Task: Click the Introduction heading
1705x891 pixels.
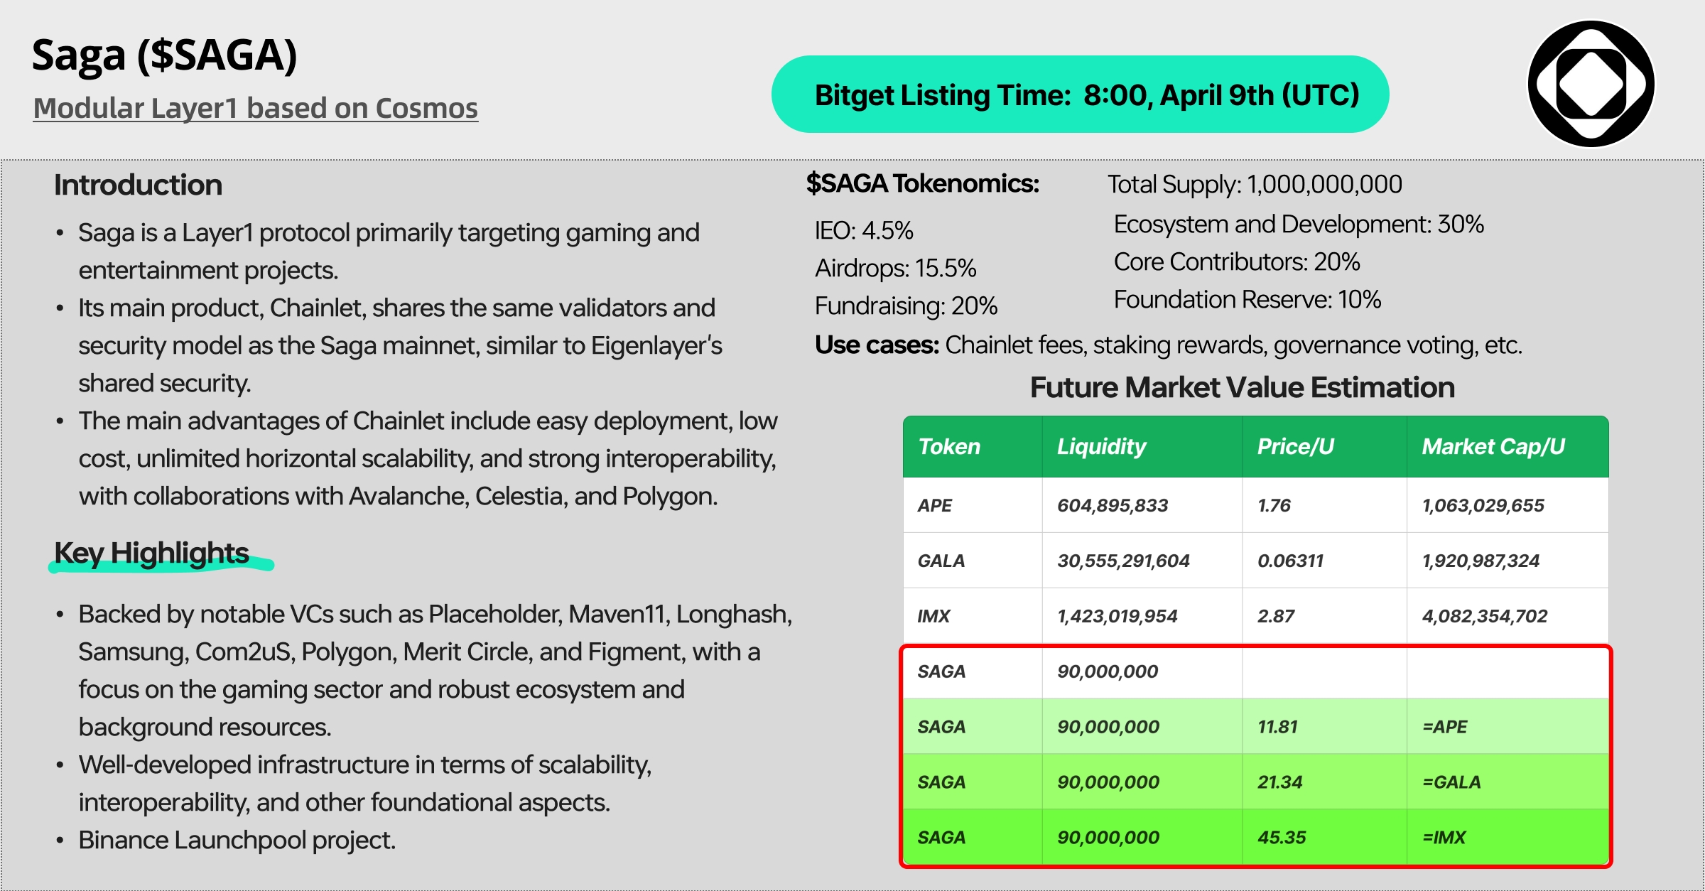Action: (138, 185)
